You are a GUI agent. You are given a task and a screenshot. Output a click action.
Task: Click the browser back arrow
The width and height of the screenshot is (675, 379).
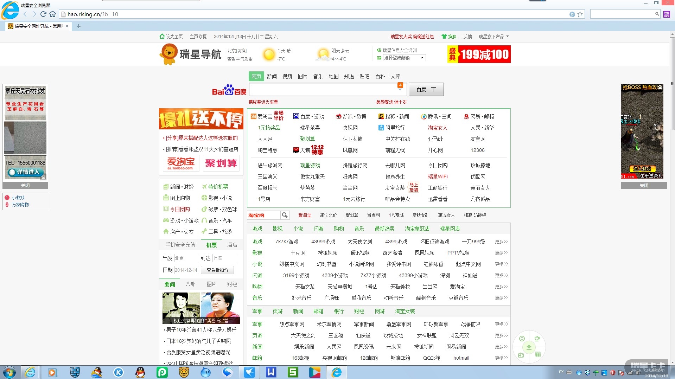tap(25, 14)
